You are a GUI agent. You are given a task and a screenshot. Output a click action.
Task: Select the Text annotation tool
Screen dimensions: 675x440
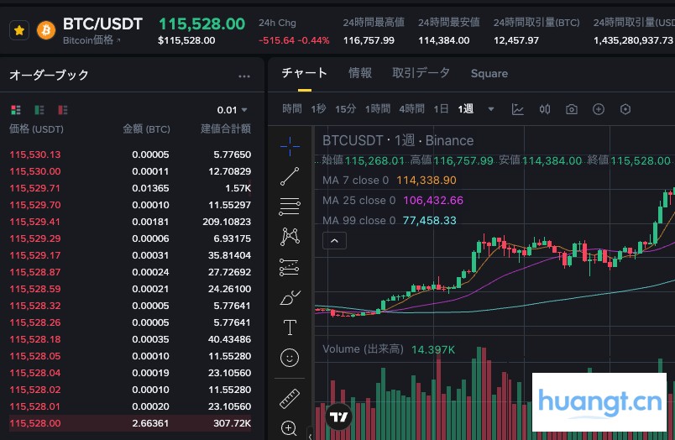point(290,327)
